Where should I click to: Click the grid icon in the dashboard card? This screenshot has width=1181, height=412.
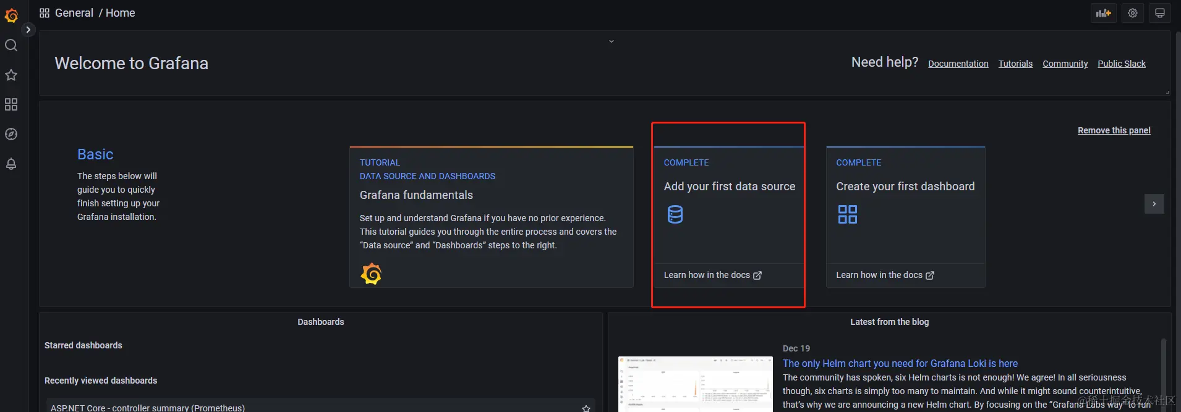pyautogui.click(x=848, y=214)
